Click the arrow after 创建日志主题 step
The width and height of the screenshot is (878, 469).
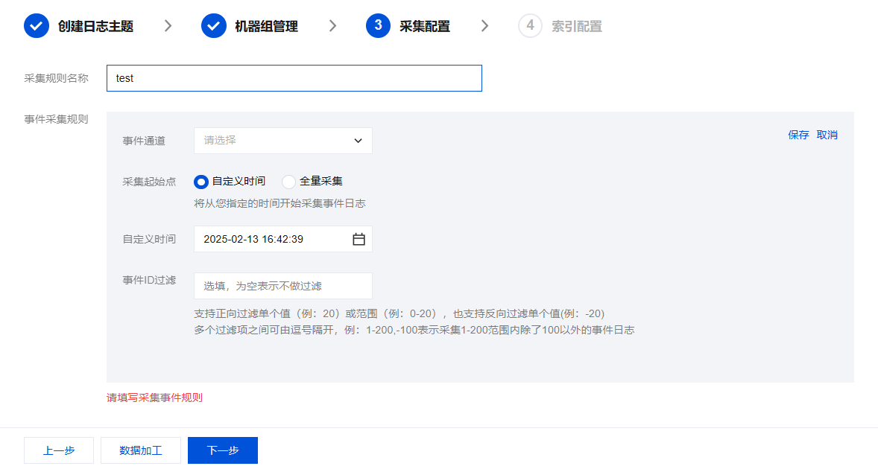[x=168, y=26]
